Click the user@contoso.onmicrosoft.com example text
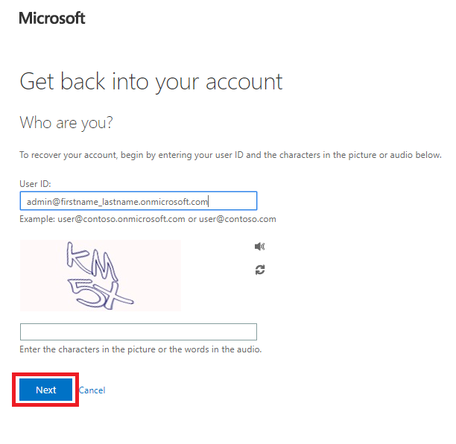The width and height of the screenshot is (456, 444). (x=121, y=219)
